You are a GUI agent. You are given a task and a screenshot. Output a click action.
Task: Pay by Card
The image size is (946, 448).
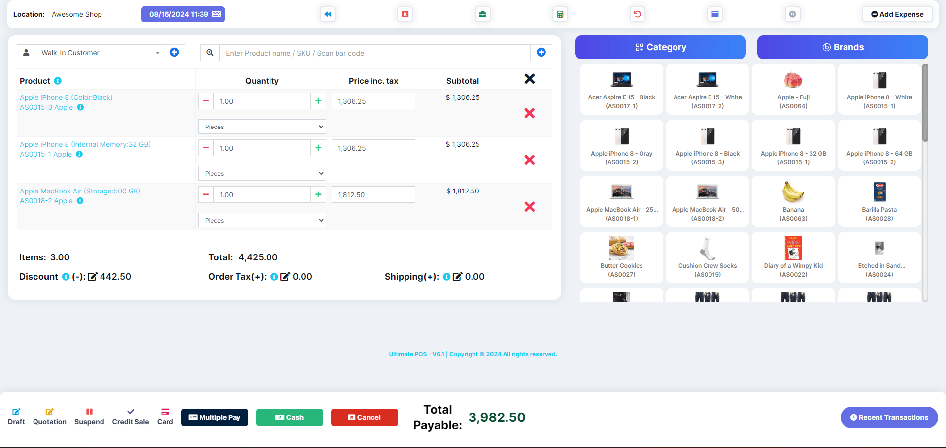click(x=165, y=416)
